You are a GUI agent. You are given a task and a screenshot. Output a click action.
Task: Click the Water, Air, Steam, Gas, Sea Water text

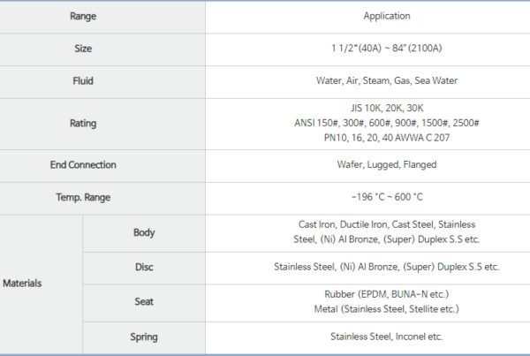387,81
